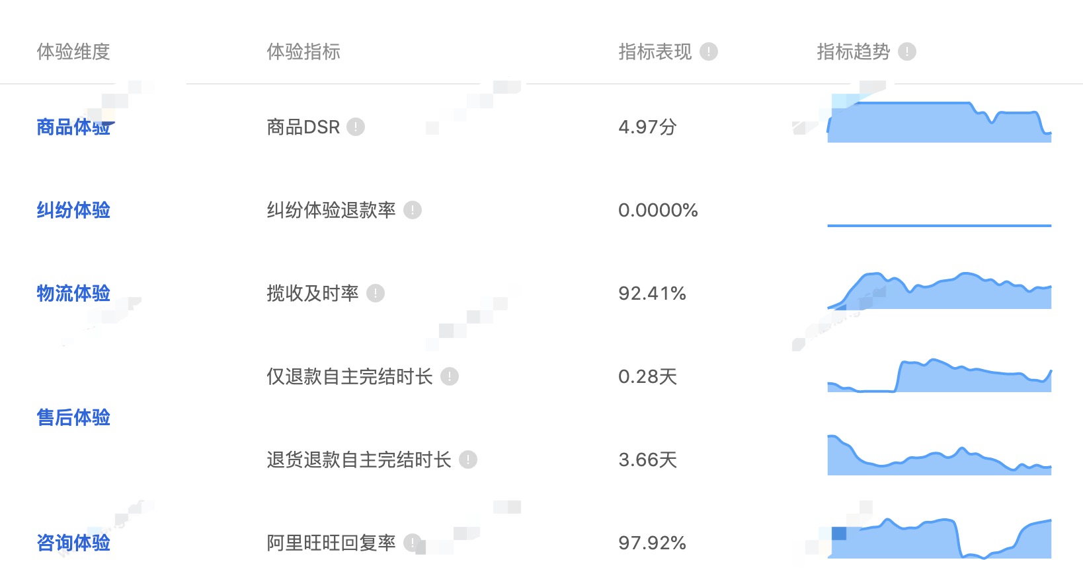Viewport: 1083px width, 581px height.
Task: Open the info icon next to 退货退款自主完结时长
Action: click(468, 460)
